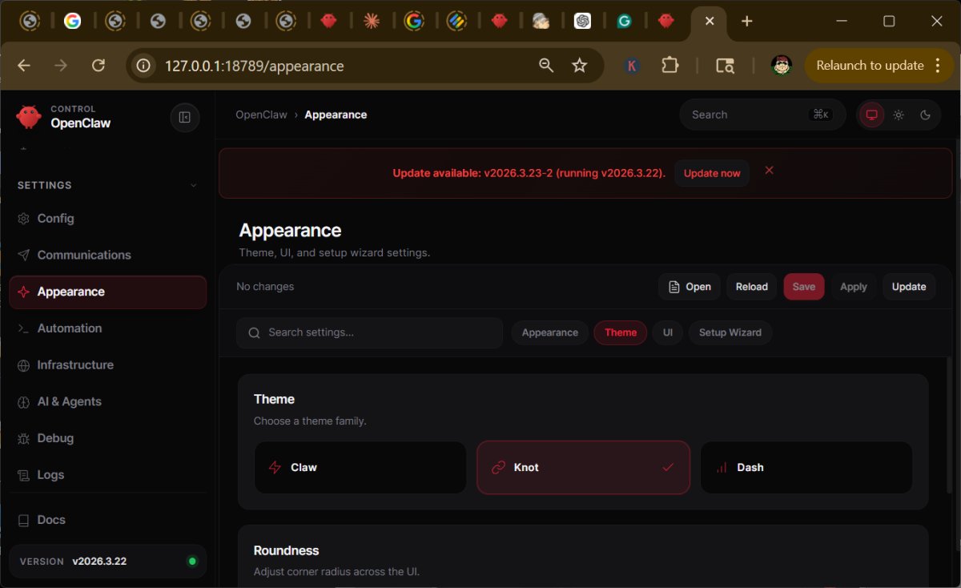Choose the Knot theme family

(x=583, y=467)
